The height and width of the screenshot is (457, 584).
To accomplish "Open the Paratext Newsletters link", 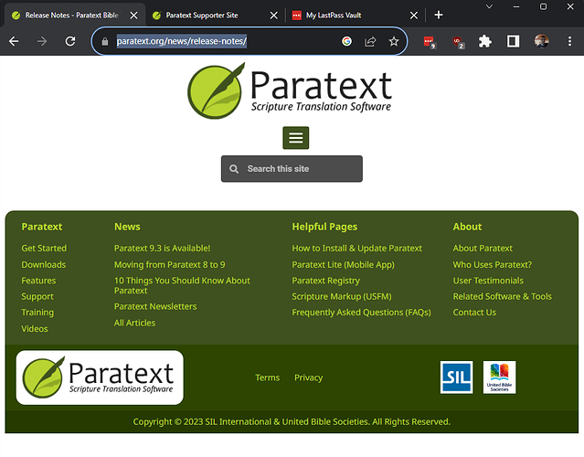I will pyautogui.click(x=155, y=306).
